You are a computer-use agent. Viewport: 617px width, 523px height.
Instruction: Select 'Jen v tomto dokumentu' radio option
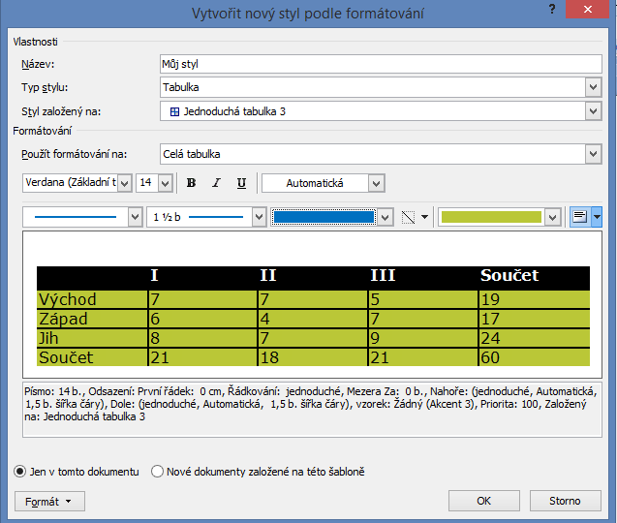coord(20,472)
